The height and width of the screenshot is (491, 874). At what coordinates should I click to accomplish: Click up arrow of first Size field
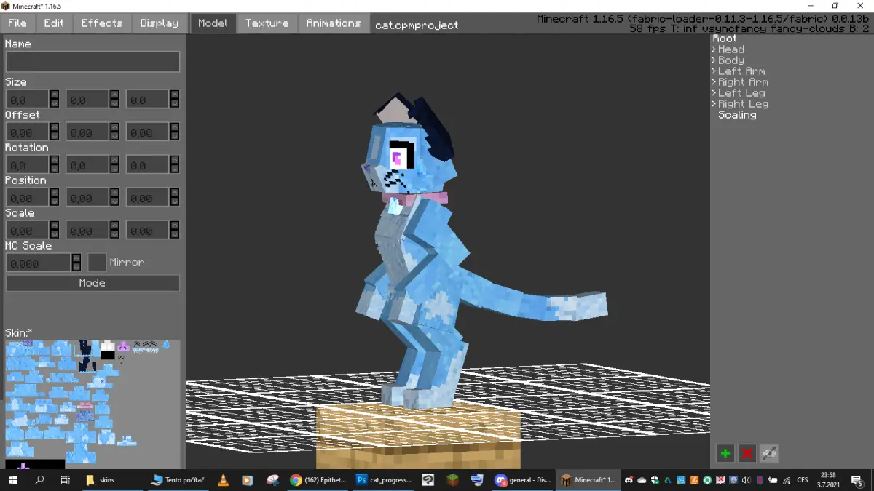pos(54,95)
